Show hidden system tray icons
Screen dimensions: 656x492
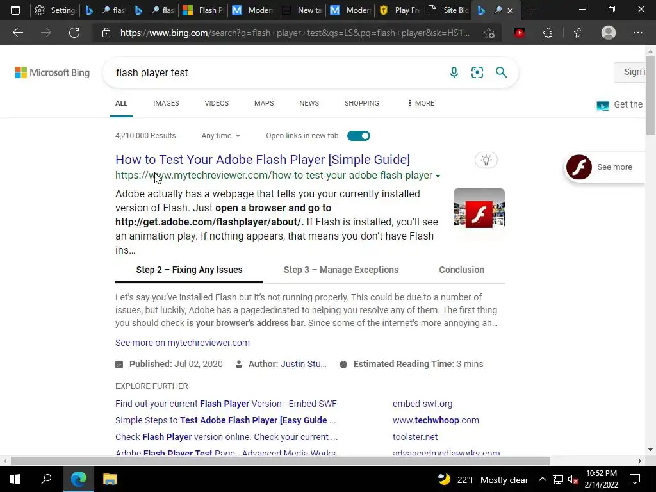pos(542,480)
